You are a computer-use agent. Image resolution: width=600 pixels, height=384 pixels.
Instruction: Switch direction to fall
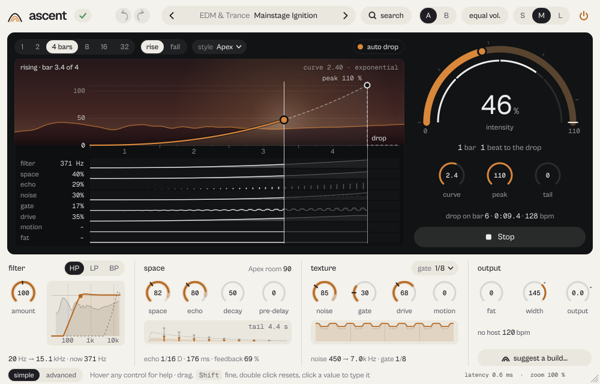(175, 47)
